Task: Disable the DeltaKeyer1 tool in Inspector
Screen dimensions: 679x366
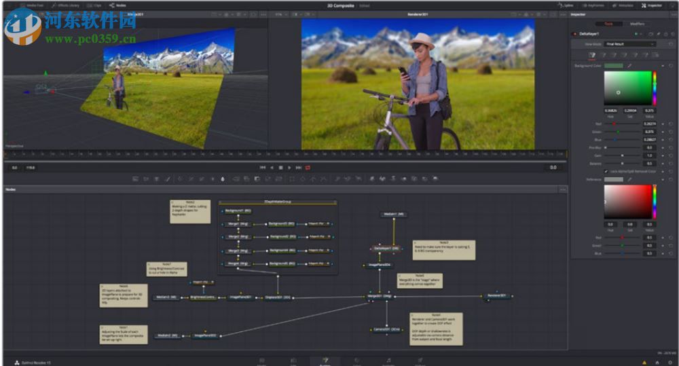Action: pyautogui.click(x=575, y=34)
